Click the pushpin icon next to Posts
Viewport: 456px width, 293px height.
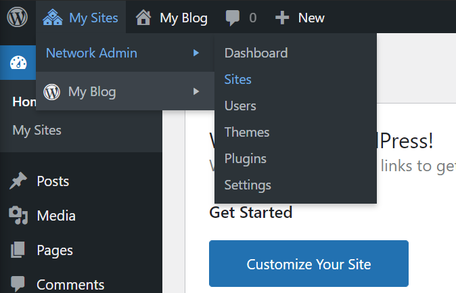coord(18,181)
